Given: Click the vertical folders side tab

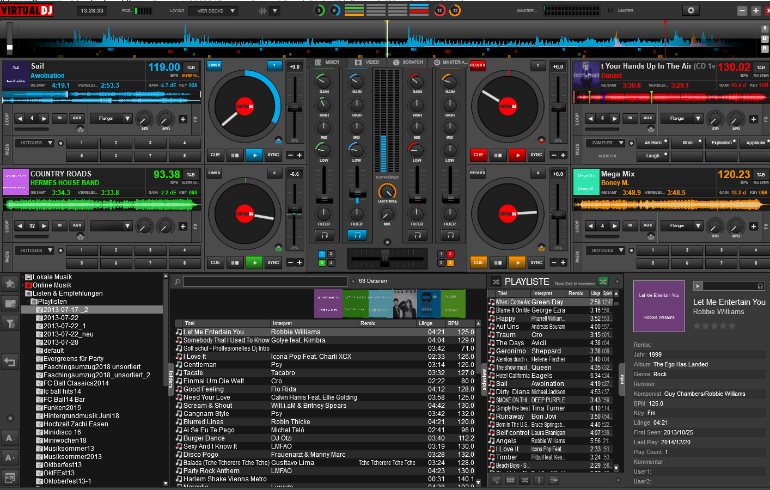Looking at the screenshot, I should point(170,379).
